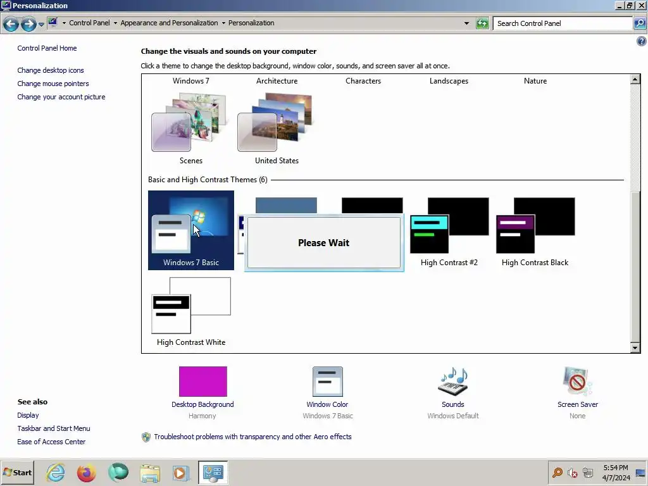Open the Sounds link

point(453,404)
